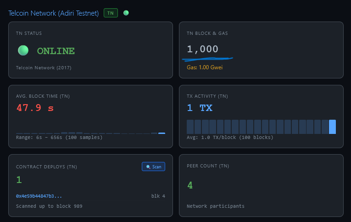
Task: Click the blk 4 label
Action: point(158,196)
